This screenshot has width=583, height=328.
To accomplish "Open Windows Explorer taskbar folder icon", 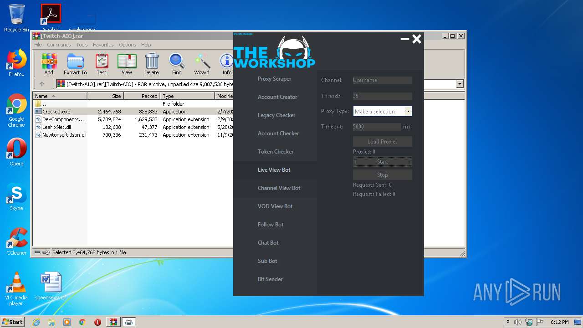I will tap(51, 322).
